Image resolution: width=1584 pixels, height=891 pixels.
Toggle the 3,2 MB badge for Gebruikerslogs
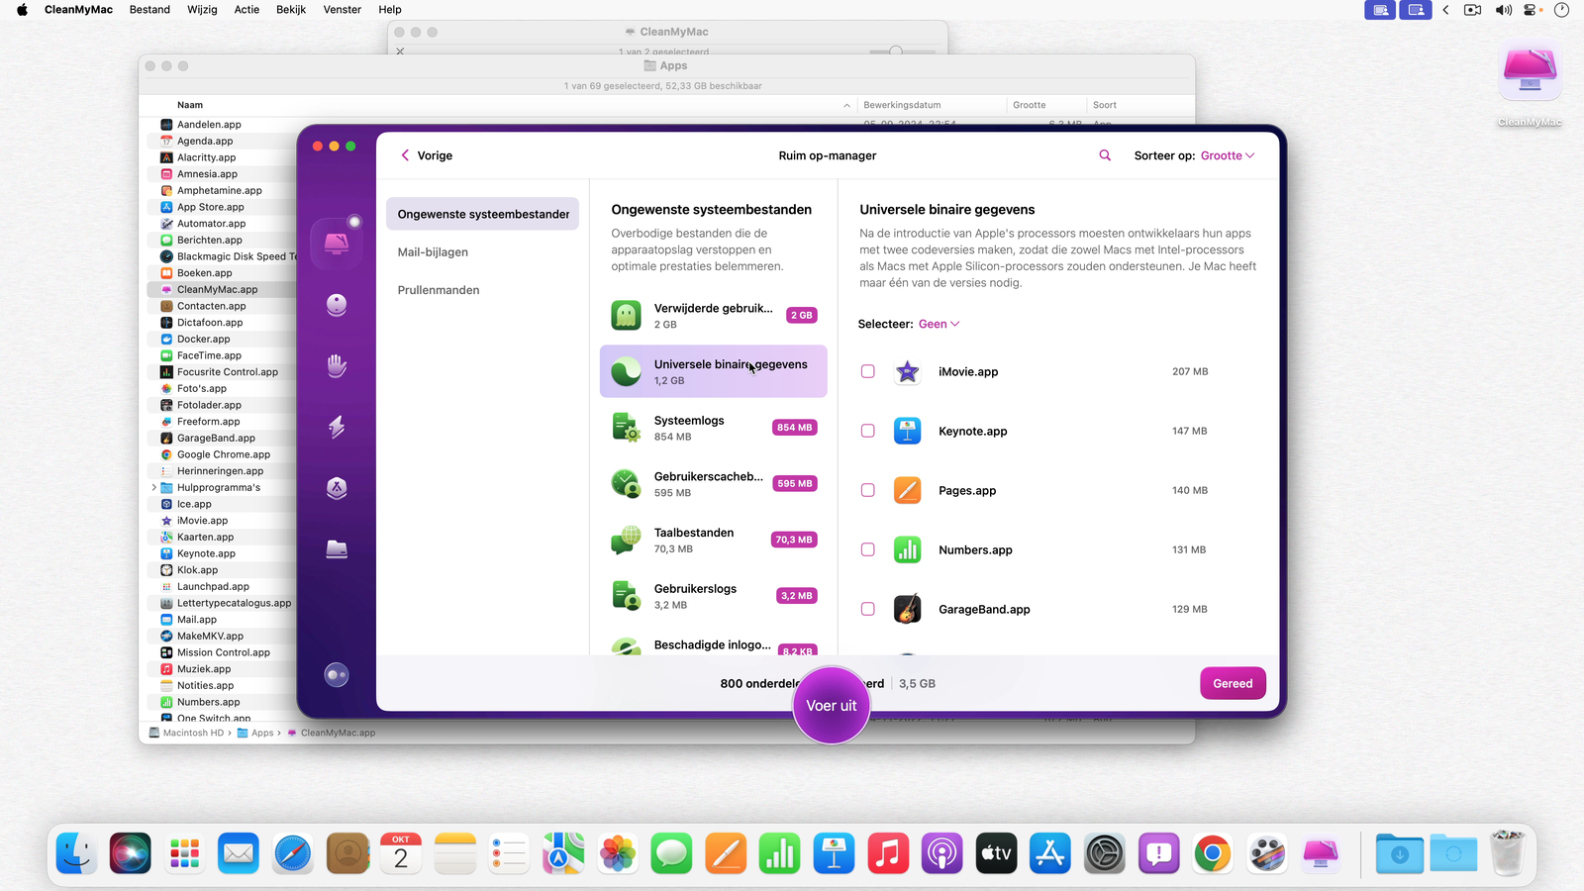click(797, 596)
